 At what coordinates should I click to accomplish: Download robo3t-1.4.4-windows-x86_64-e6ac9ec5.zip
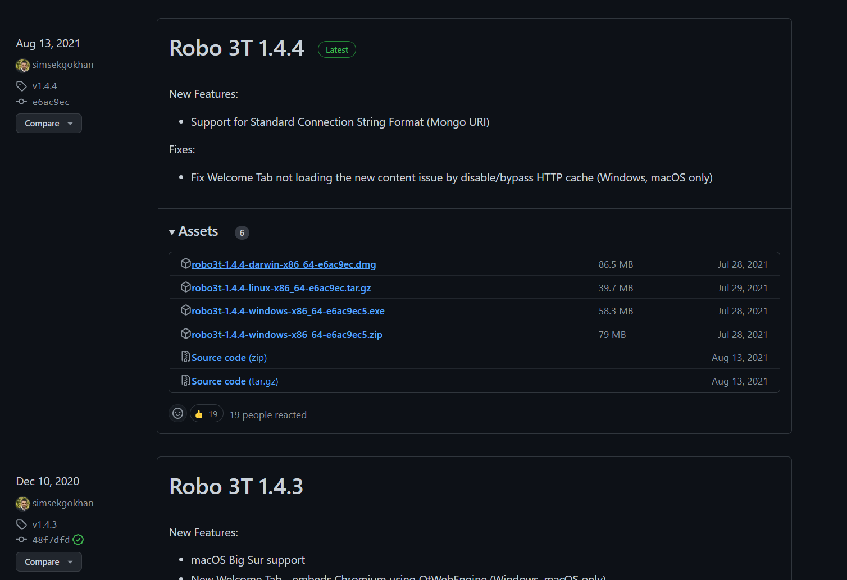coord(287,335)
